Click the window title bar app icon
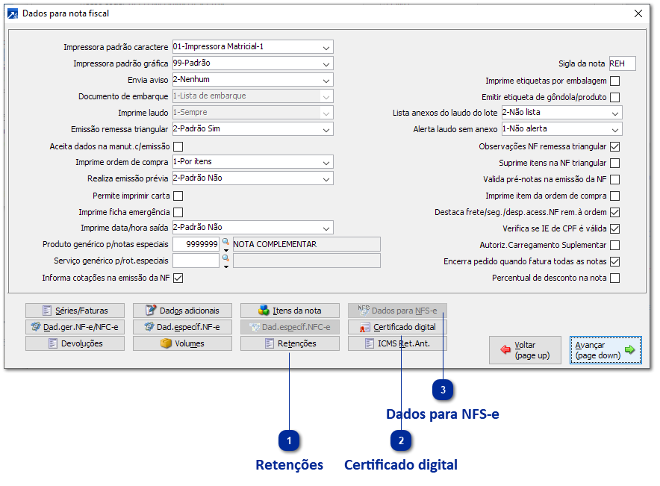 (x=13, y=13)
